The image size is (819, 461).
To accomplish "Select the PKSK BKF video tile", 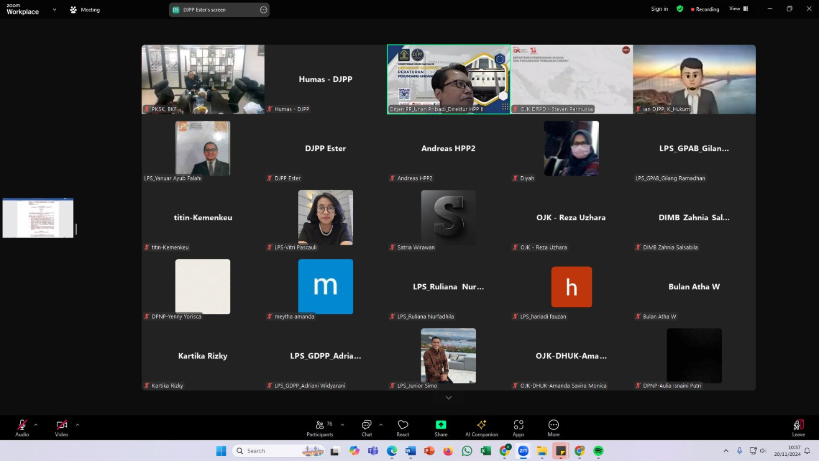I will coord(203,79).
